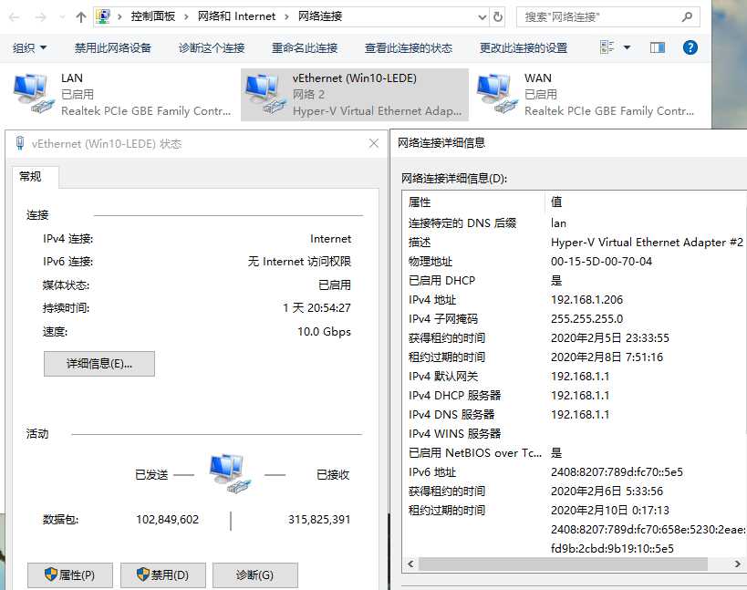This screenshot has height=590, width=747.
Task: Expand the 组织 menu
Action: click(x=29, y=47)
